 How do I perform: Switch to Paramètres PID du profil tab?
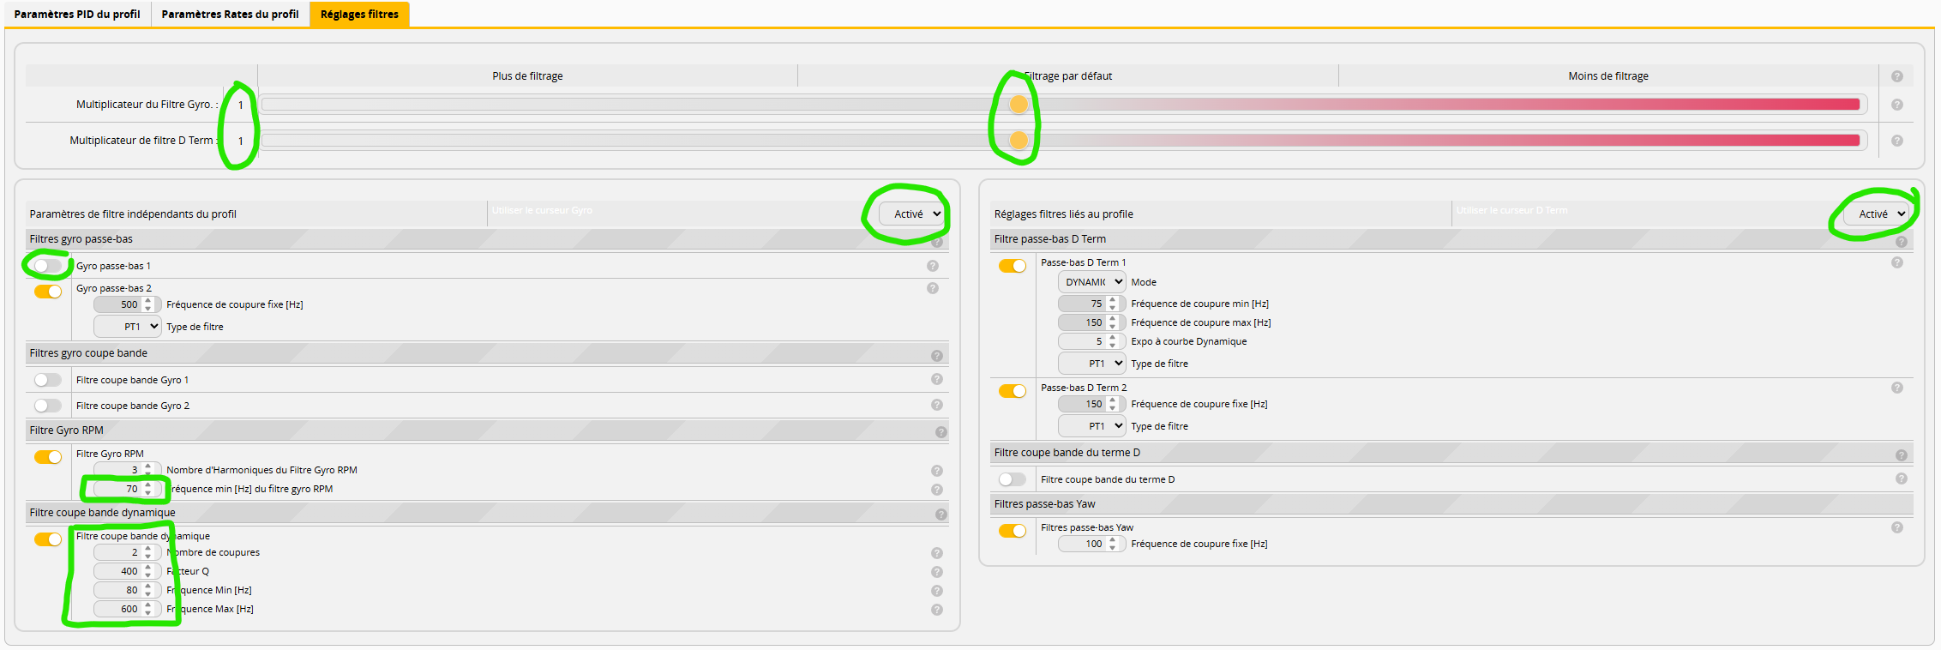coord(77,14)
